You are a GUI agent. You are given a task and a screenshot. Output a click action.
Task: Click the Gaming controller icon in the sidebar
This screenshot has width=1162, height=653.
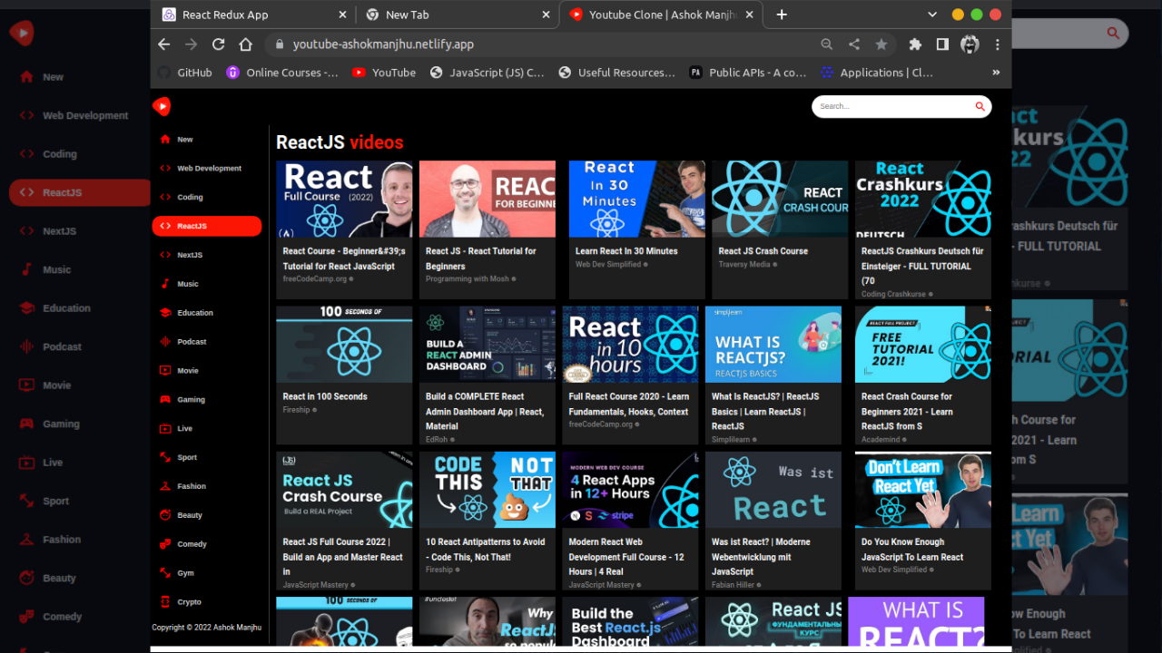tap(165, 399)
